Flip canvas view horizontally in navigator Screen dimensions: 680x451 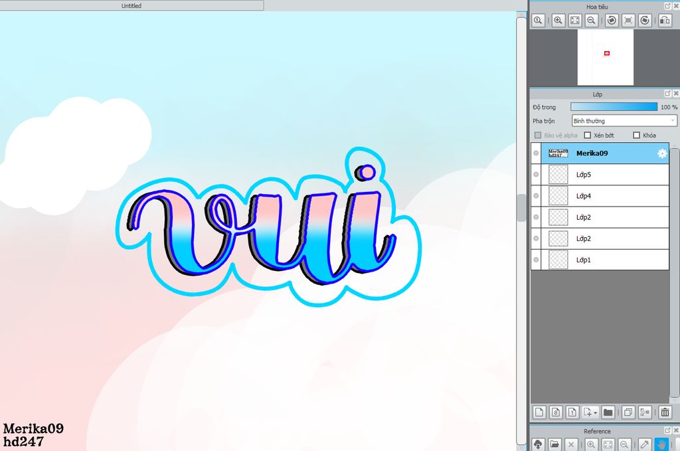(x=665, y=21)
